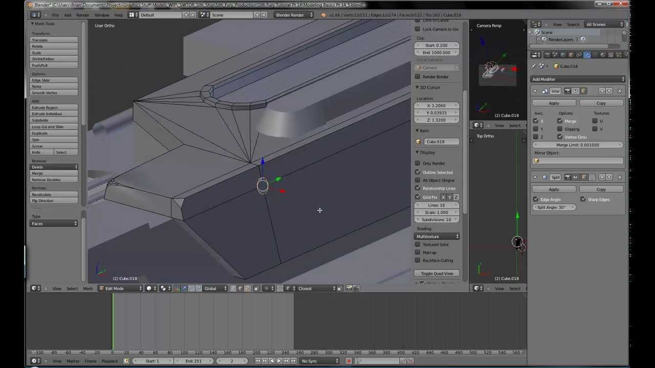The width and height of the screenshot is (655, 368).
Task: Open Add Modifier dropdown
Action: [x=578, y=79]
